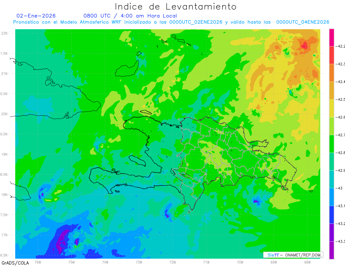Click the '0000UTC_02ENE2026' initialization timestamp
The image size is (345, 266).
coord(196,22)
